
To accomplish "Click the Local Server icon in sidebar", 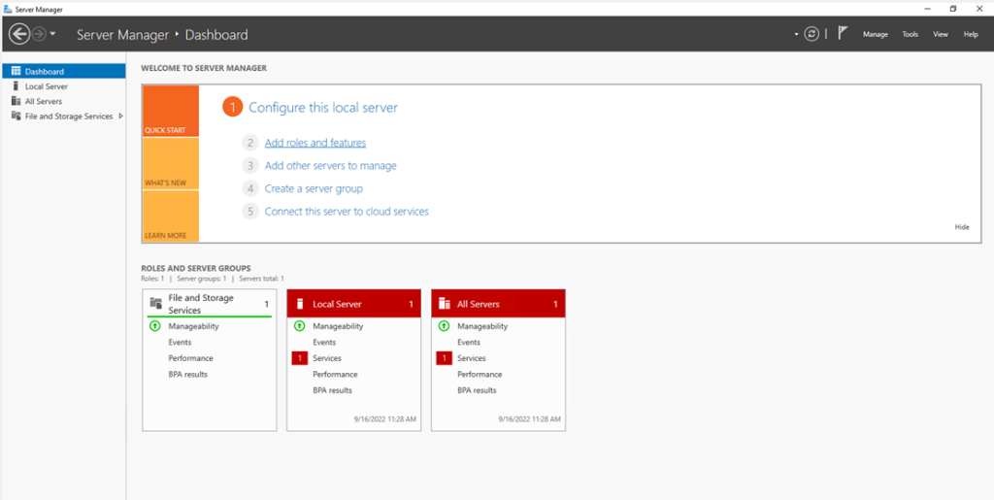I will [x=16, y=86].
